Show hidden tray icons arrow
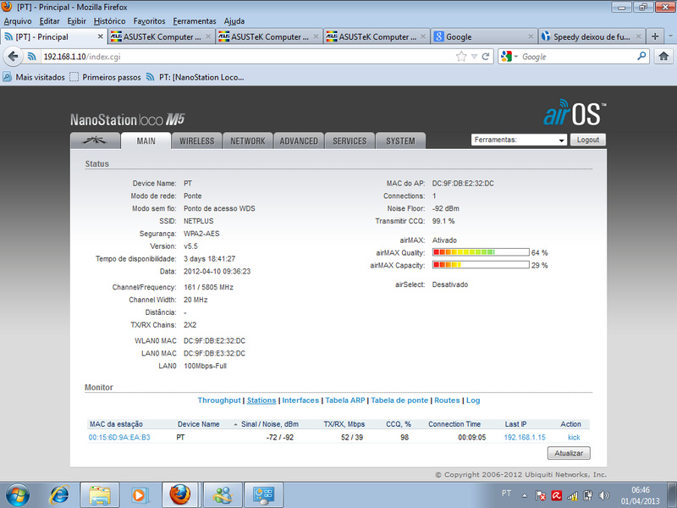 tap(524, 495)
